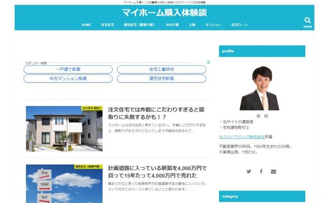Click the house photo article thumbnail
329x203 pixels.
(64, 128)
